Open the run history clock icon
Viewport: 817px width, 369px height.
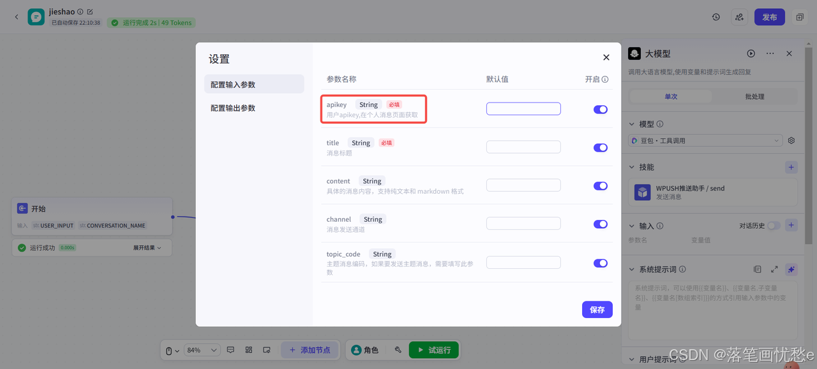716,17
